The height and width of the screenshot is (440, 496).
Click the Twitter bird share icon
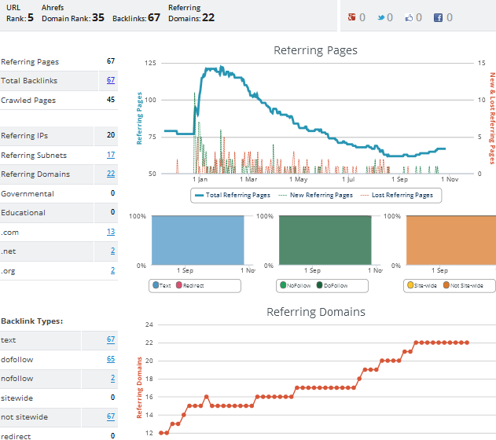[x=381, y=18]
